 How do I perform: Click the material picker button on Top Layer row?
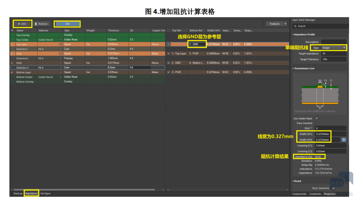61,44
